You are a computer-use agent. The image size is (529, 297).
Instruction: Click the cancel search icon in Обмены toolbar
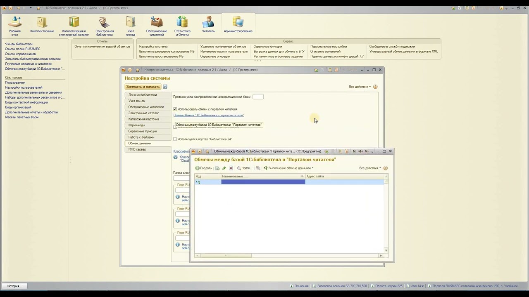[258, 168]
